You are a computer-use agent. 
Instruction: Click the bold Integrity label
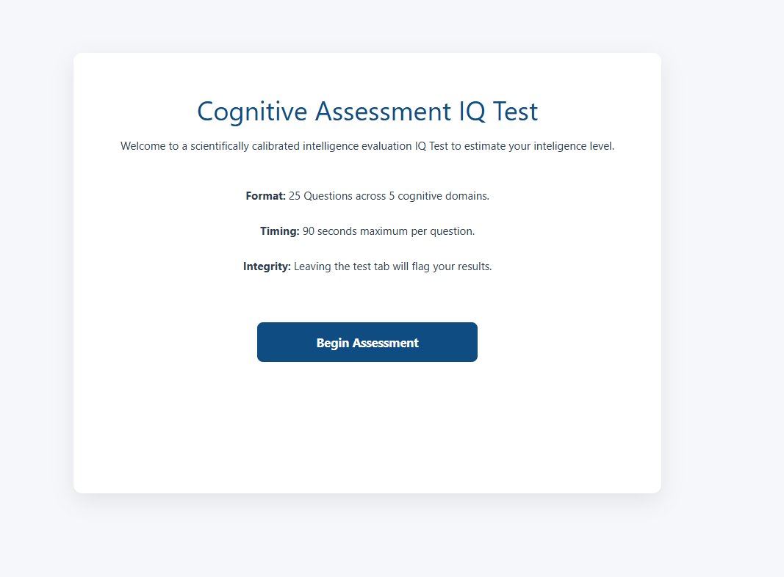267,266
